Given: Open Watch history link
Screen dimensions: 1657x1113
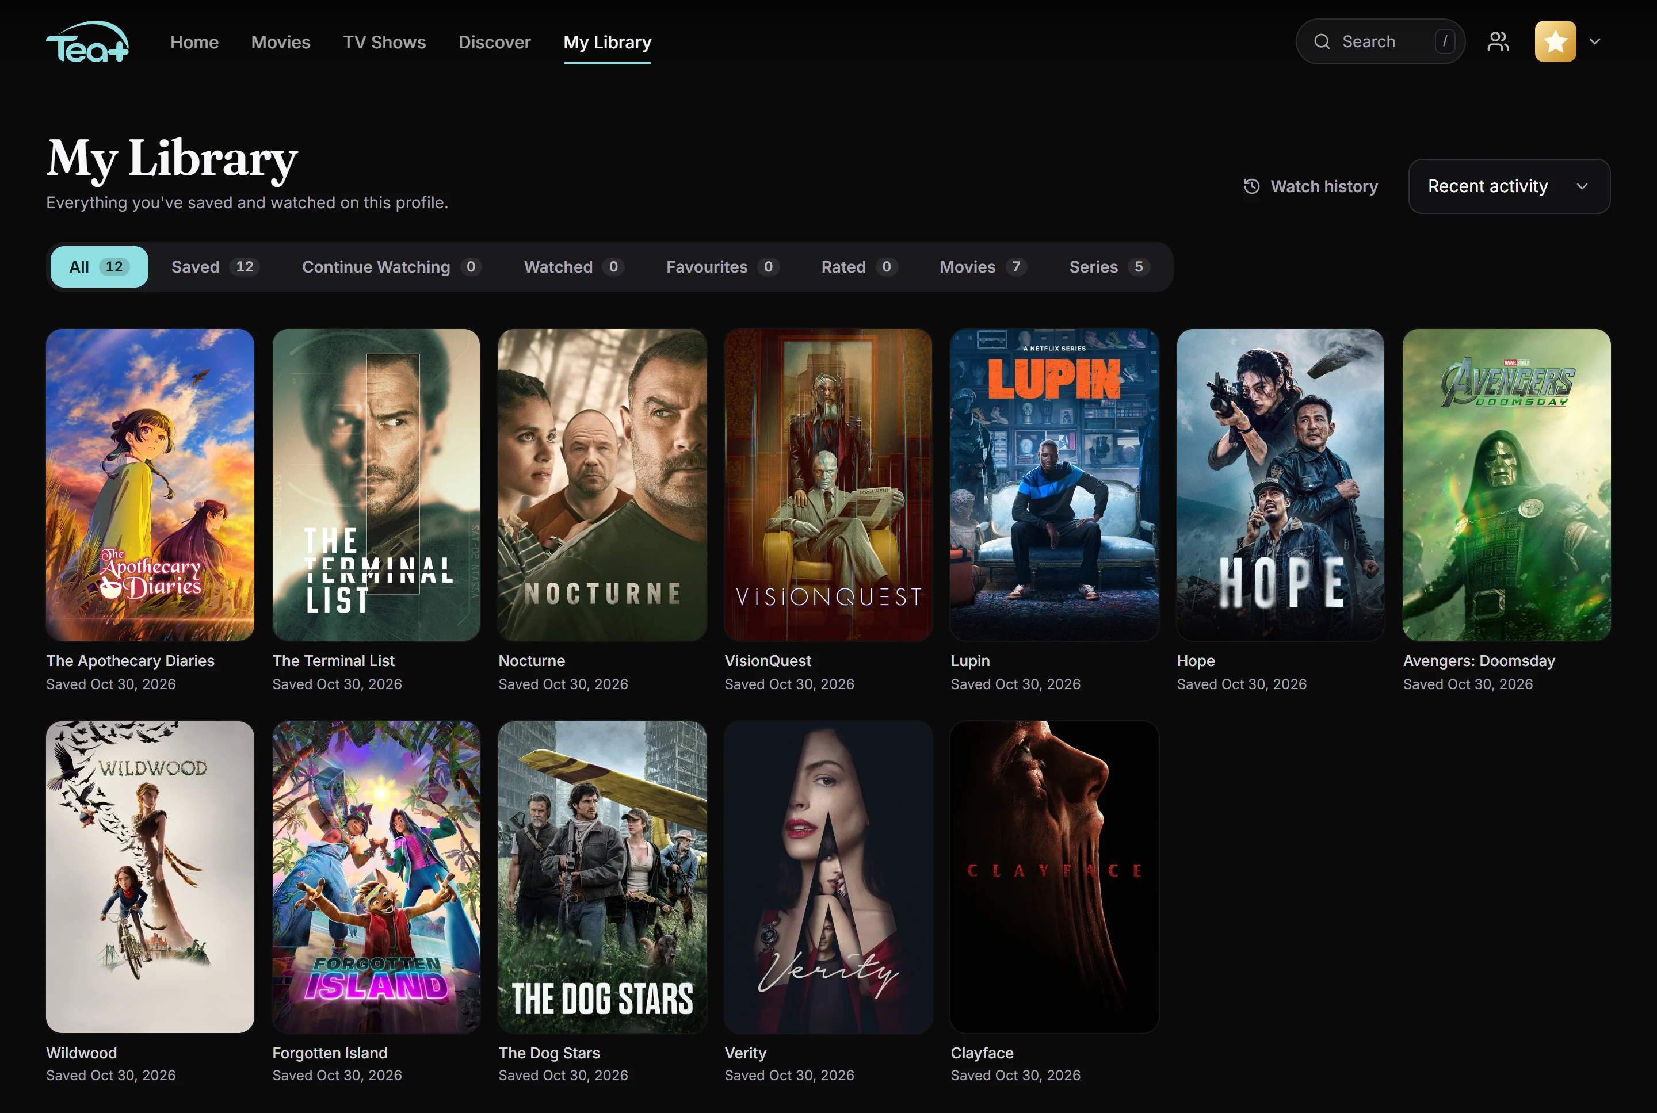Looking at the screenshot, I should tap(1311, 186).
